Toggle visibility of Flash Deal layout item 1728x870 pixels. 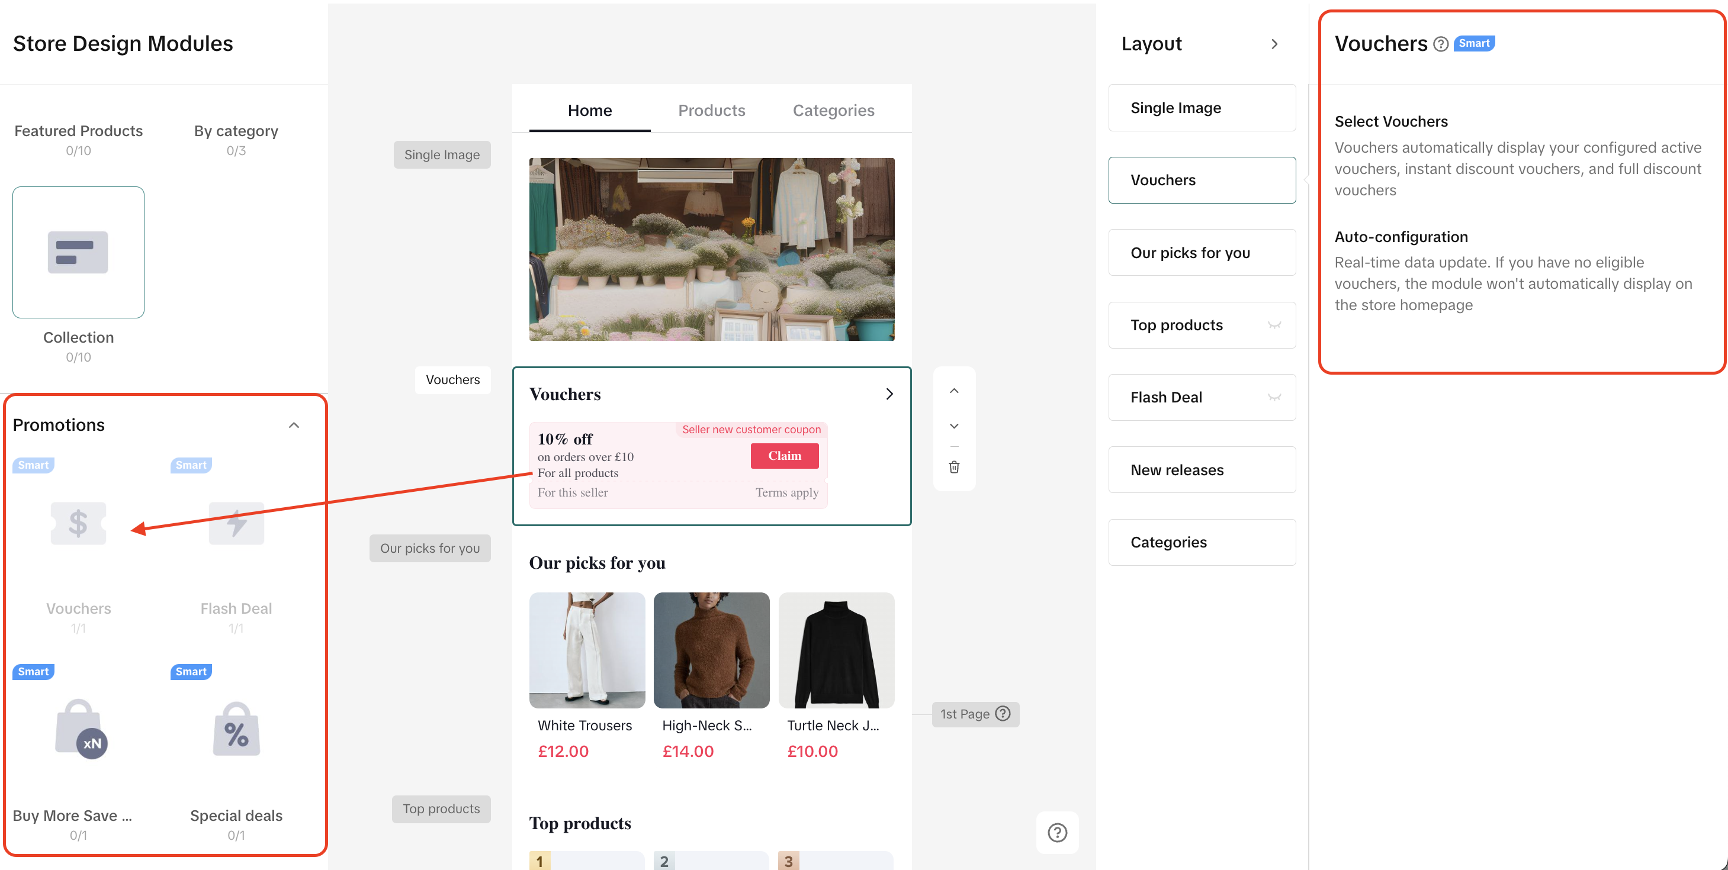pos(1274,398)
